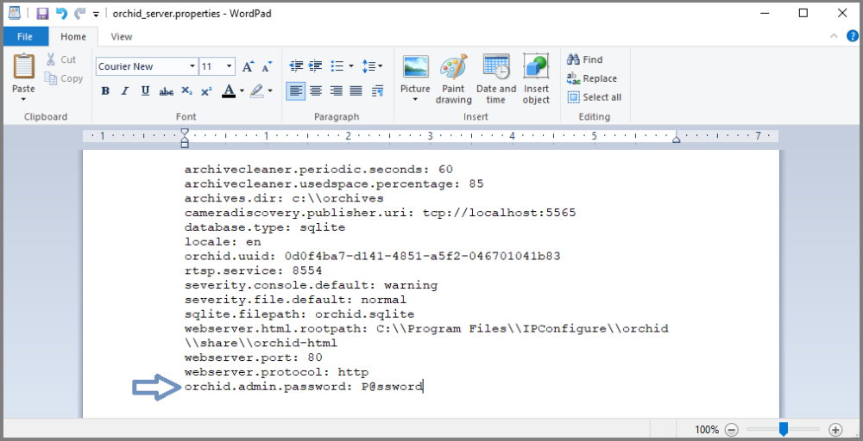Shrink the font size
Viewport: 863px width, 441px height.
(x=267, y=66)
